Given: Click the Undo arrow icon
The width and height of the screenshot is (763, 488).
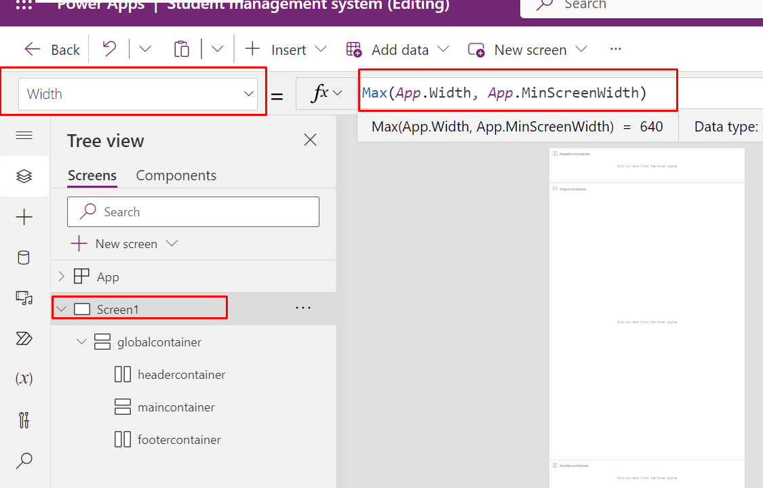Looking at the screenshot, I should tap(109, 49).
